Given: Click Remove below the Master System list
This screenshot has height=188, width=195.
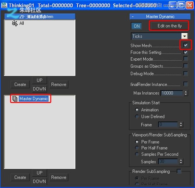Looking at the screenshot, I should (x=59, y=84).
